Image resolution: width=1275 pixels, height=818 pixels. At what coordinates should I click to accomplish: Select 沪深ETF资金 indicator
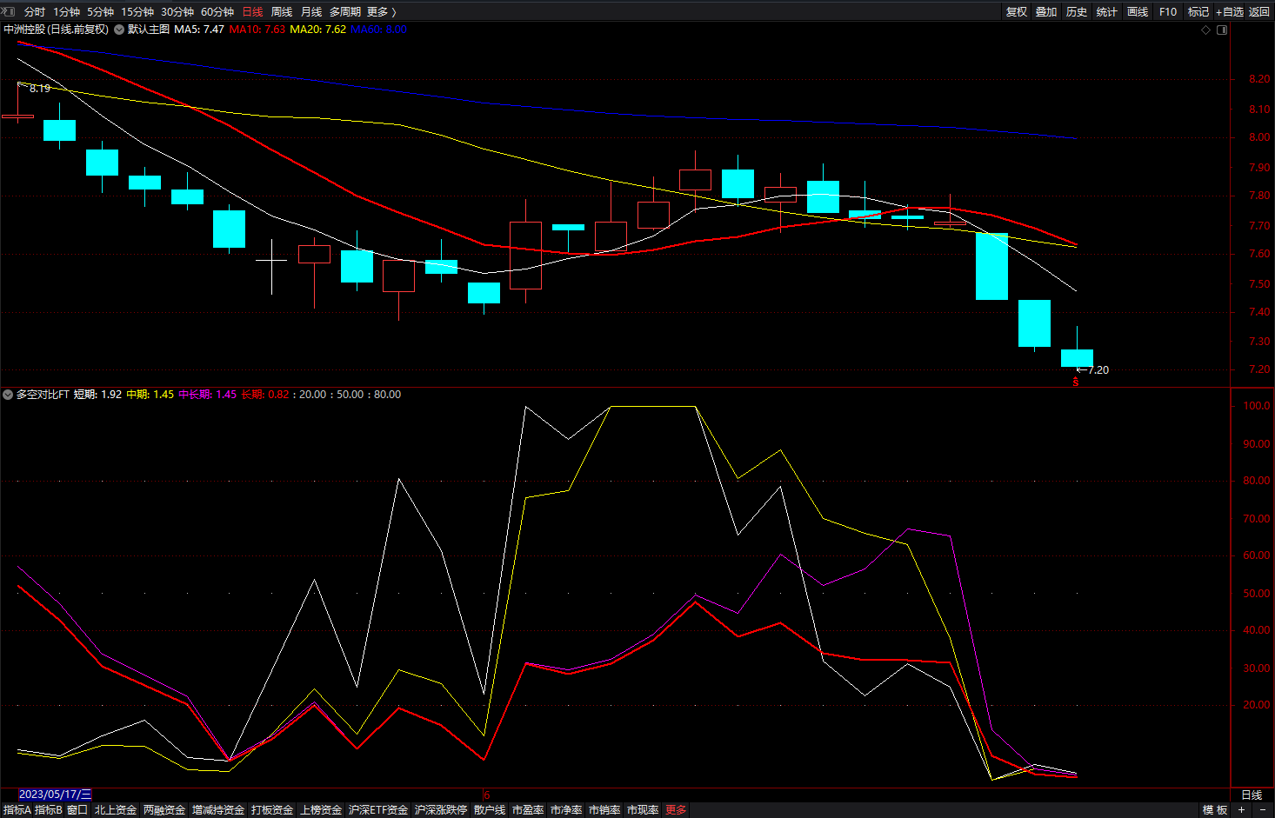tap(378, 810)
